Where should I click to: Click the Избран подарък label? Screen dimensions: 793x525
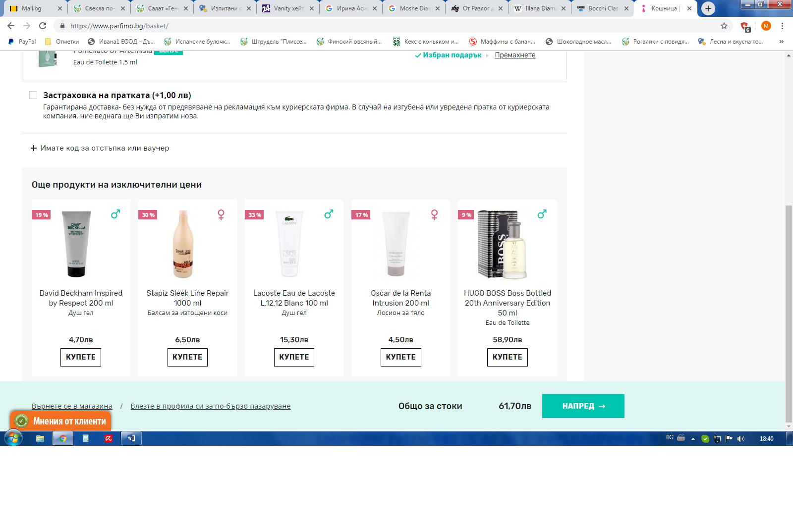449,55
